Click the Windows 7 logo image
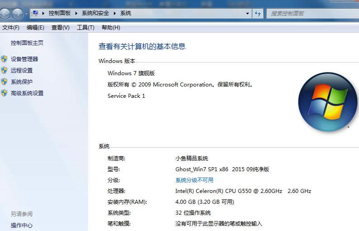Screen dimensions: 359x231 328,102
